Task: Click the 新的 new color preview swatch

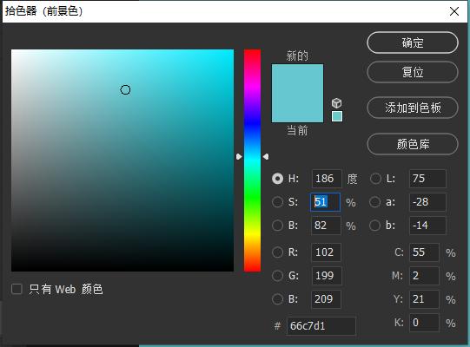Action: (x=297, y=78)
